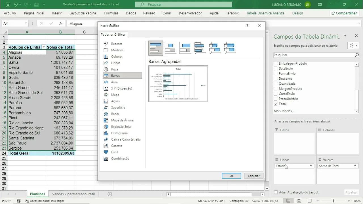Open the field list tools gear dropdown
Image resolution: width=363 pixels, height=204 pixels.
coord(353,45)
